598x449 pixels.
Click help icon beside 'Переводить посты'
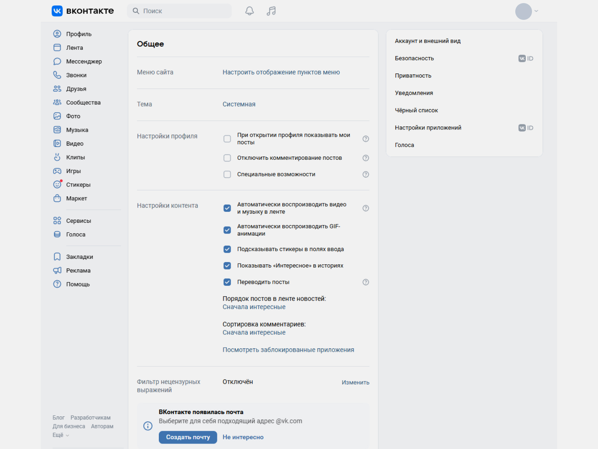click(365, 282)
